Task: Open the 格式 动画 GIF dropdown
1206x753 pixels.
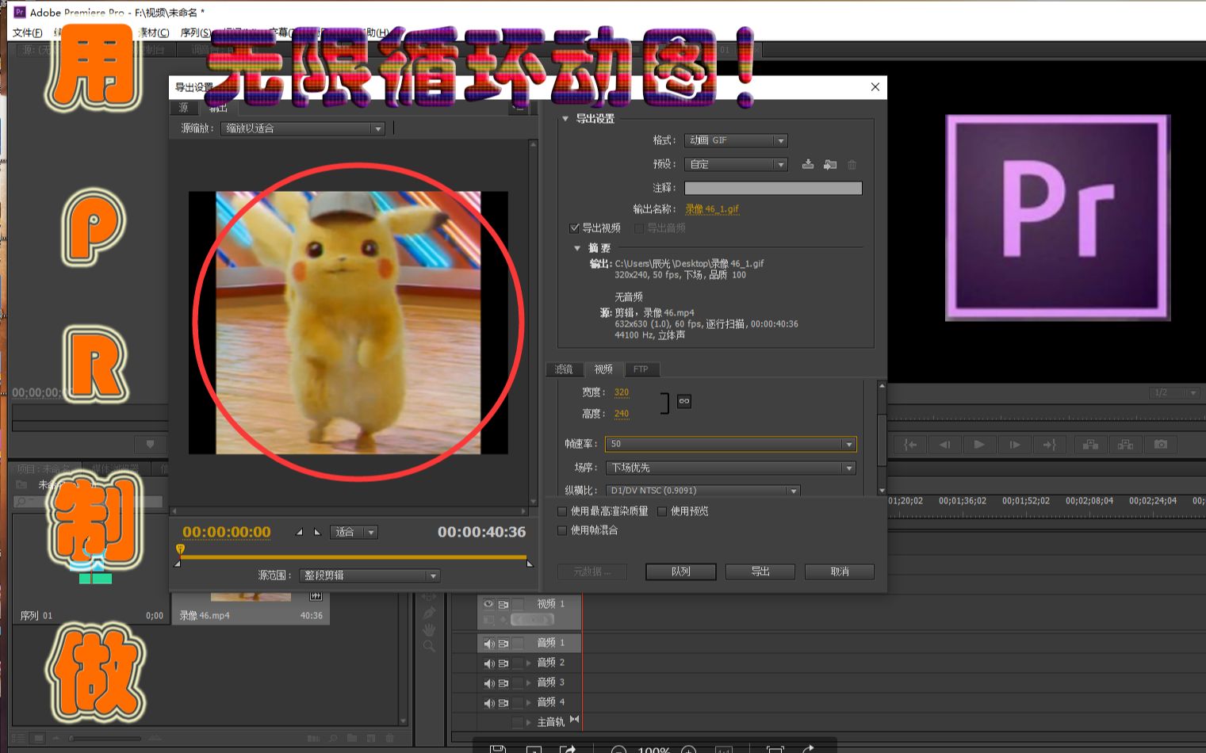Action: pos(736,140)
